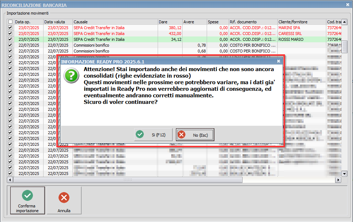
Task: Click the Cod.tra column header
Action: click(x=334, y=22)
